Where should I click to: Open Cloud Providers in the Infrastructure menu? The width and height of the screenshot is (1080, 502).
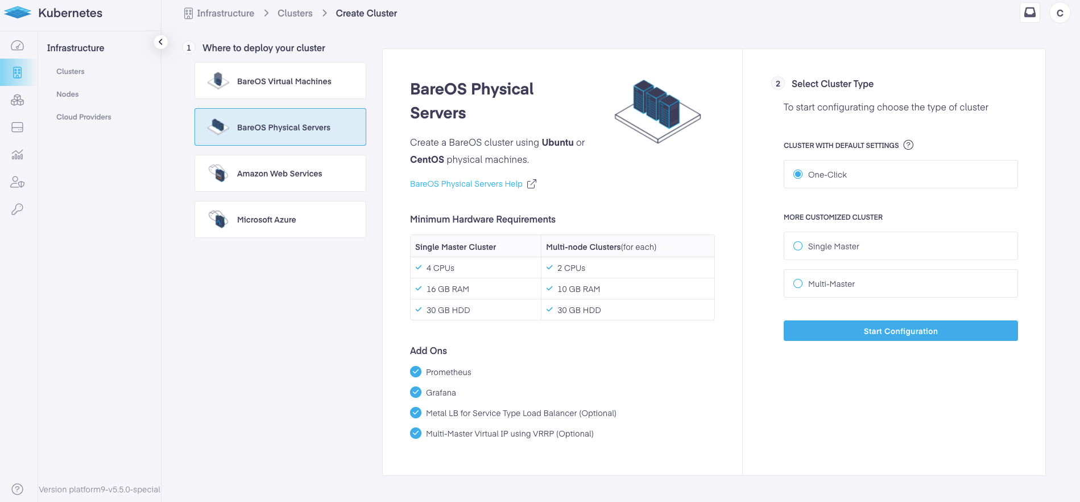84,117
